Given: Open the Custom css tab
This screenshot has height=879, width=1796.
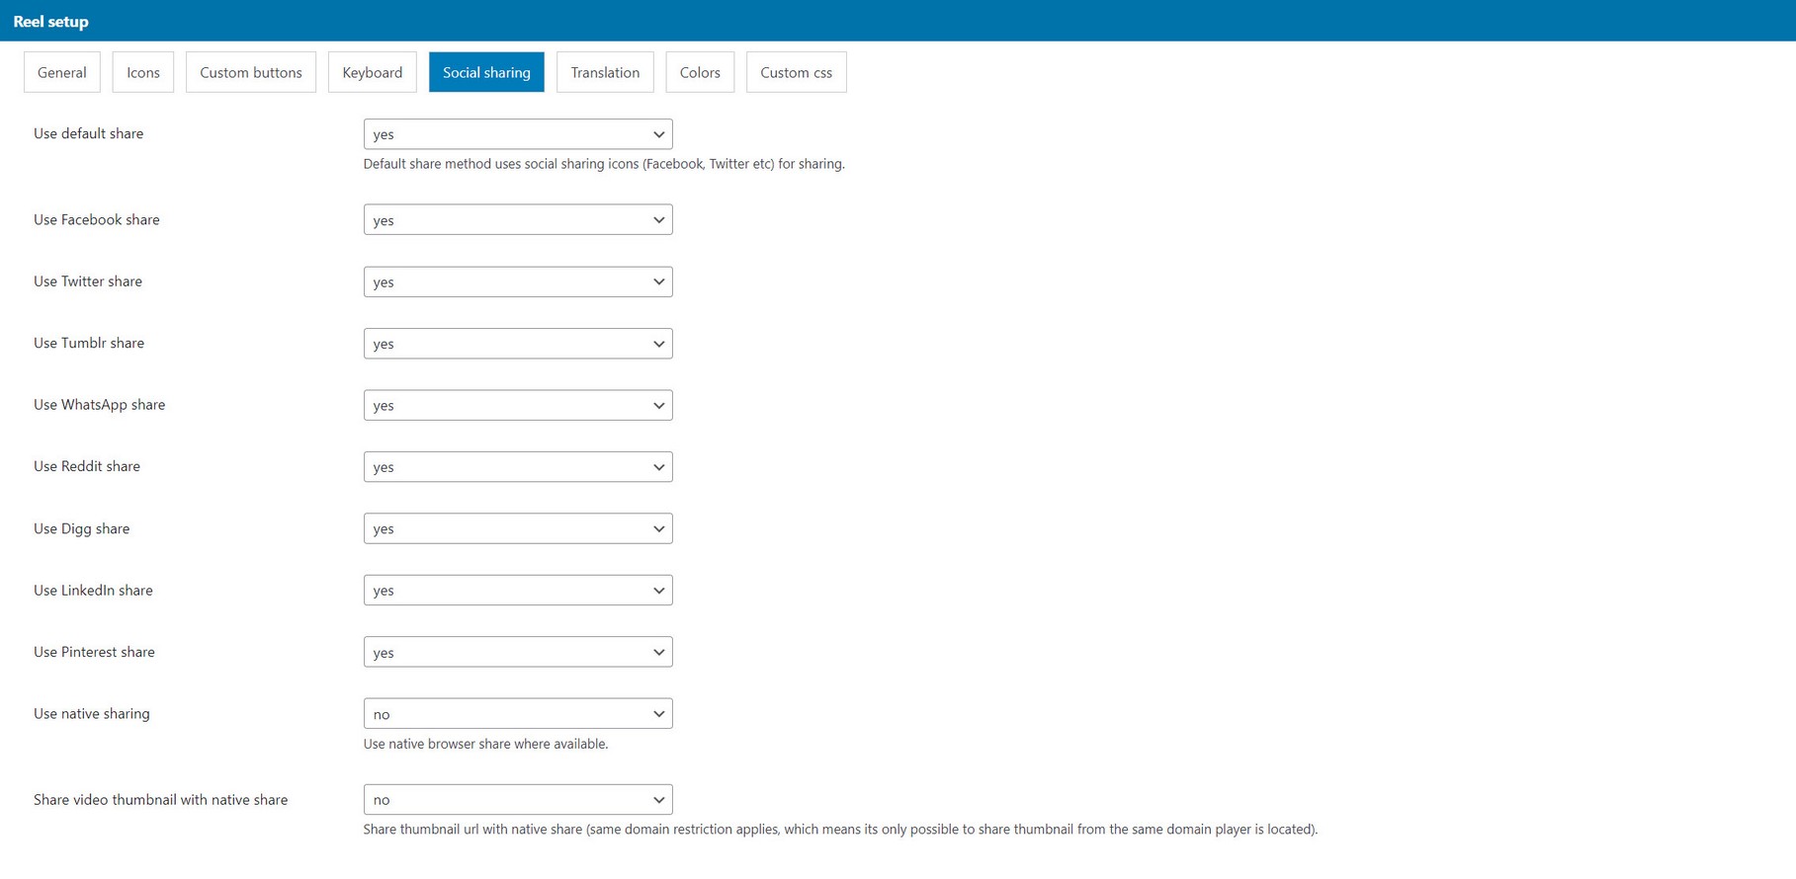Looking at the screenshot, I should (796, 72).
